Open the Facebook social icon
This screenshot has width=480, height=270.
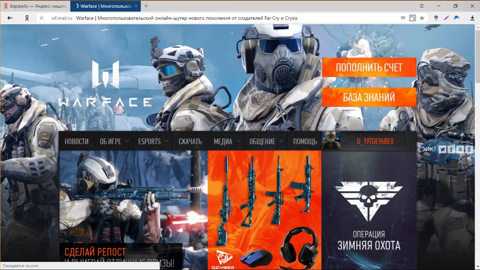[451, 149]
